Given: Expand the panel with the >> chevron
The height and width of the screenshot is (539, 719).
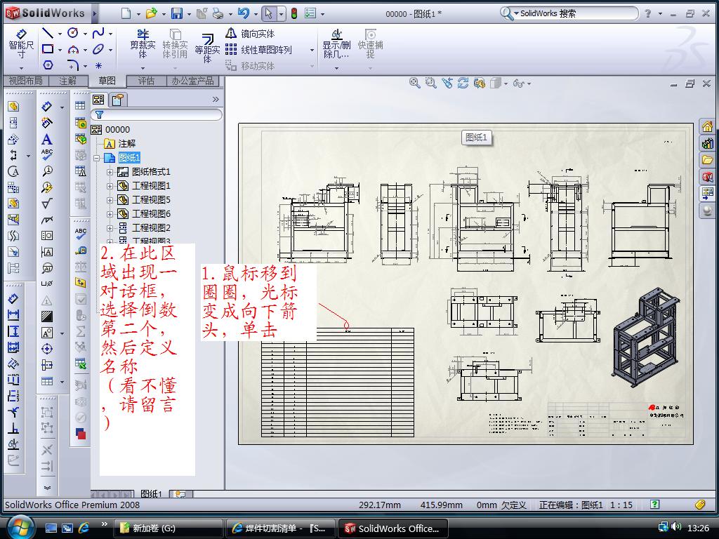Looking at the screenshot, I should tap(216, 100).
